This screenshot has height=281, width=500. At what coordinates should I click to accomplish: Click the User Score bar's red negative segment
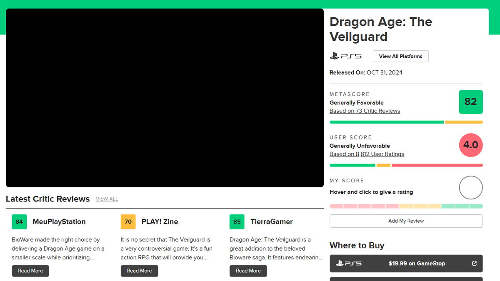[x=437, y=165]
